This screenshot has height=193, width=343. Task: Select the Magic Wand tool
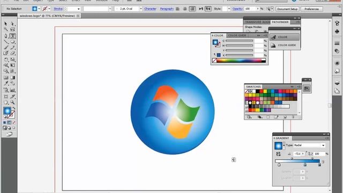coord(6,29)
